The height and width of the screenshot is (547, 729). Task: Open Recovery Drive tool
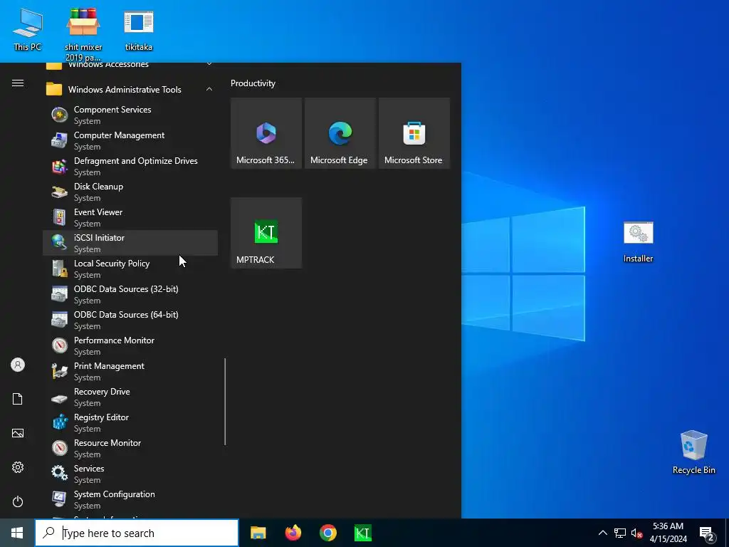tap(130, 397)
